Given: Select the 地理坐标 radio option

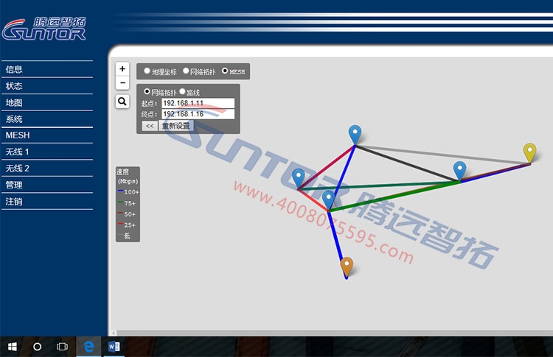Looking at the screenshot, I should [x=147, y=71].
